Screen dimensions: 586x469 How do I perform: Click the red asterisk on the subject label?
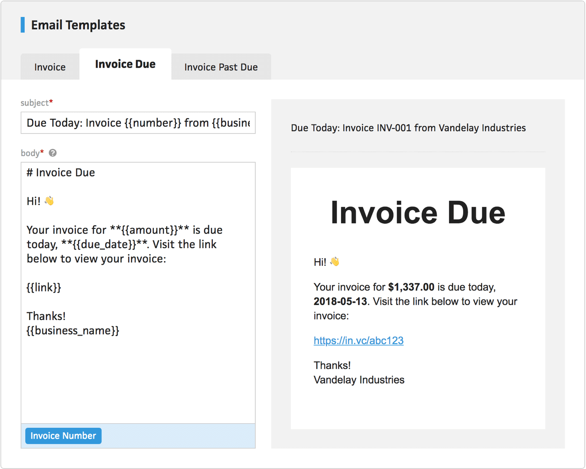pyautogui.click(x=51, y=100)
